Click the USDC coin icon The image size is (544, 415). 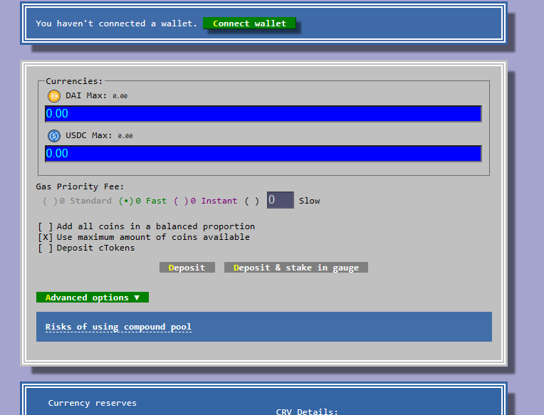click(54, 135)
